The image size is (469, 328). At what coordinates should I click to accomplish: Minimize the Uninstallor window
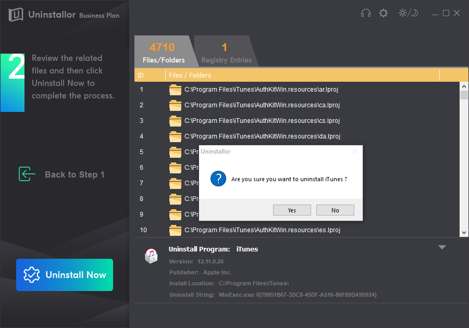pos(435,14)
